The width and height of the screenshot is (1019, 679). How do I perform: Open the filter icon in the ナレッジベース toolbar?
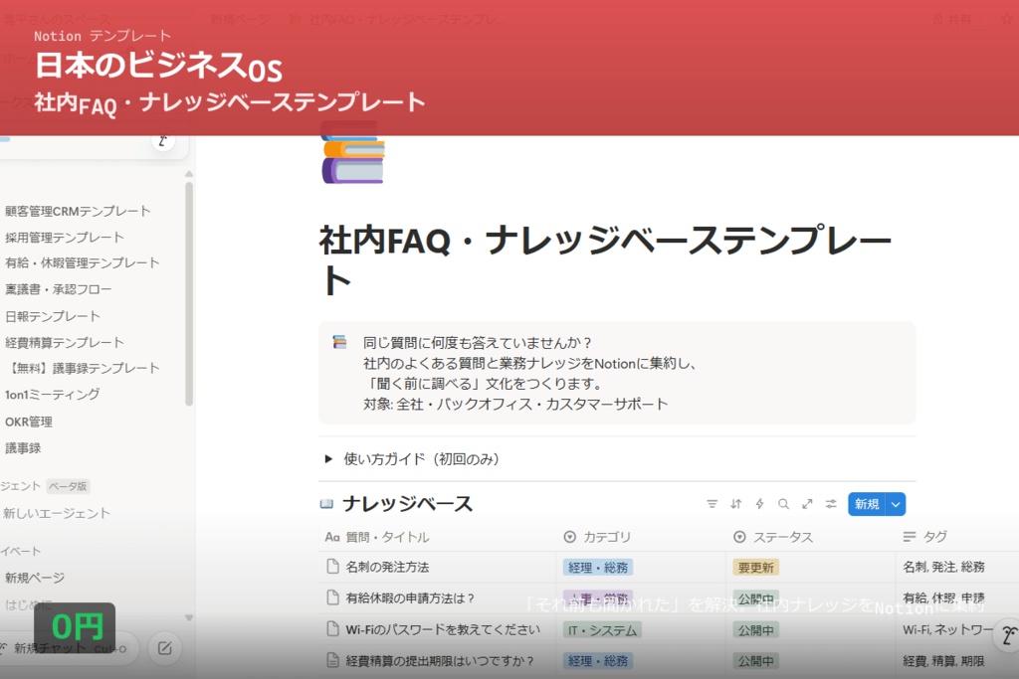(712, 504)
